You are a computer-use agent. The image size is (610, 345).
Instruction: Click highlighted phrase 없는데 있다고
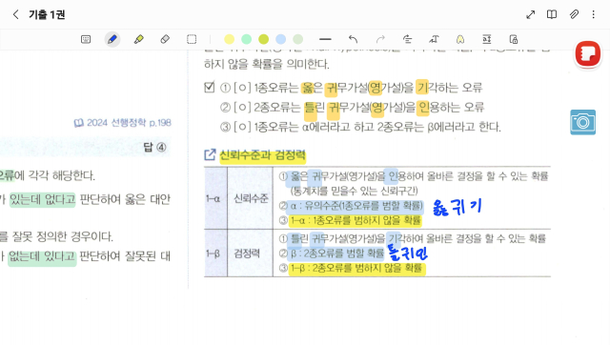click(x=42, y=256)
